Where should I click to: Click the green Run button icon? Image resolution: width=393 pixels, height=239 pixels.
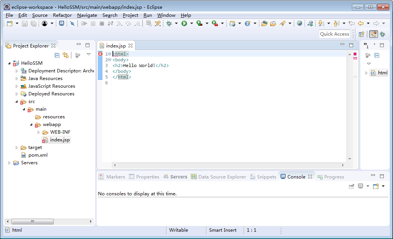point(184,23)
